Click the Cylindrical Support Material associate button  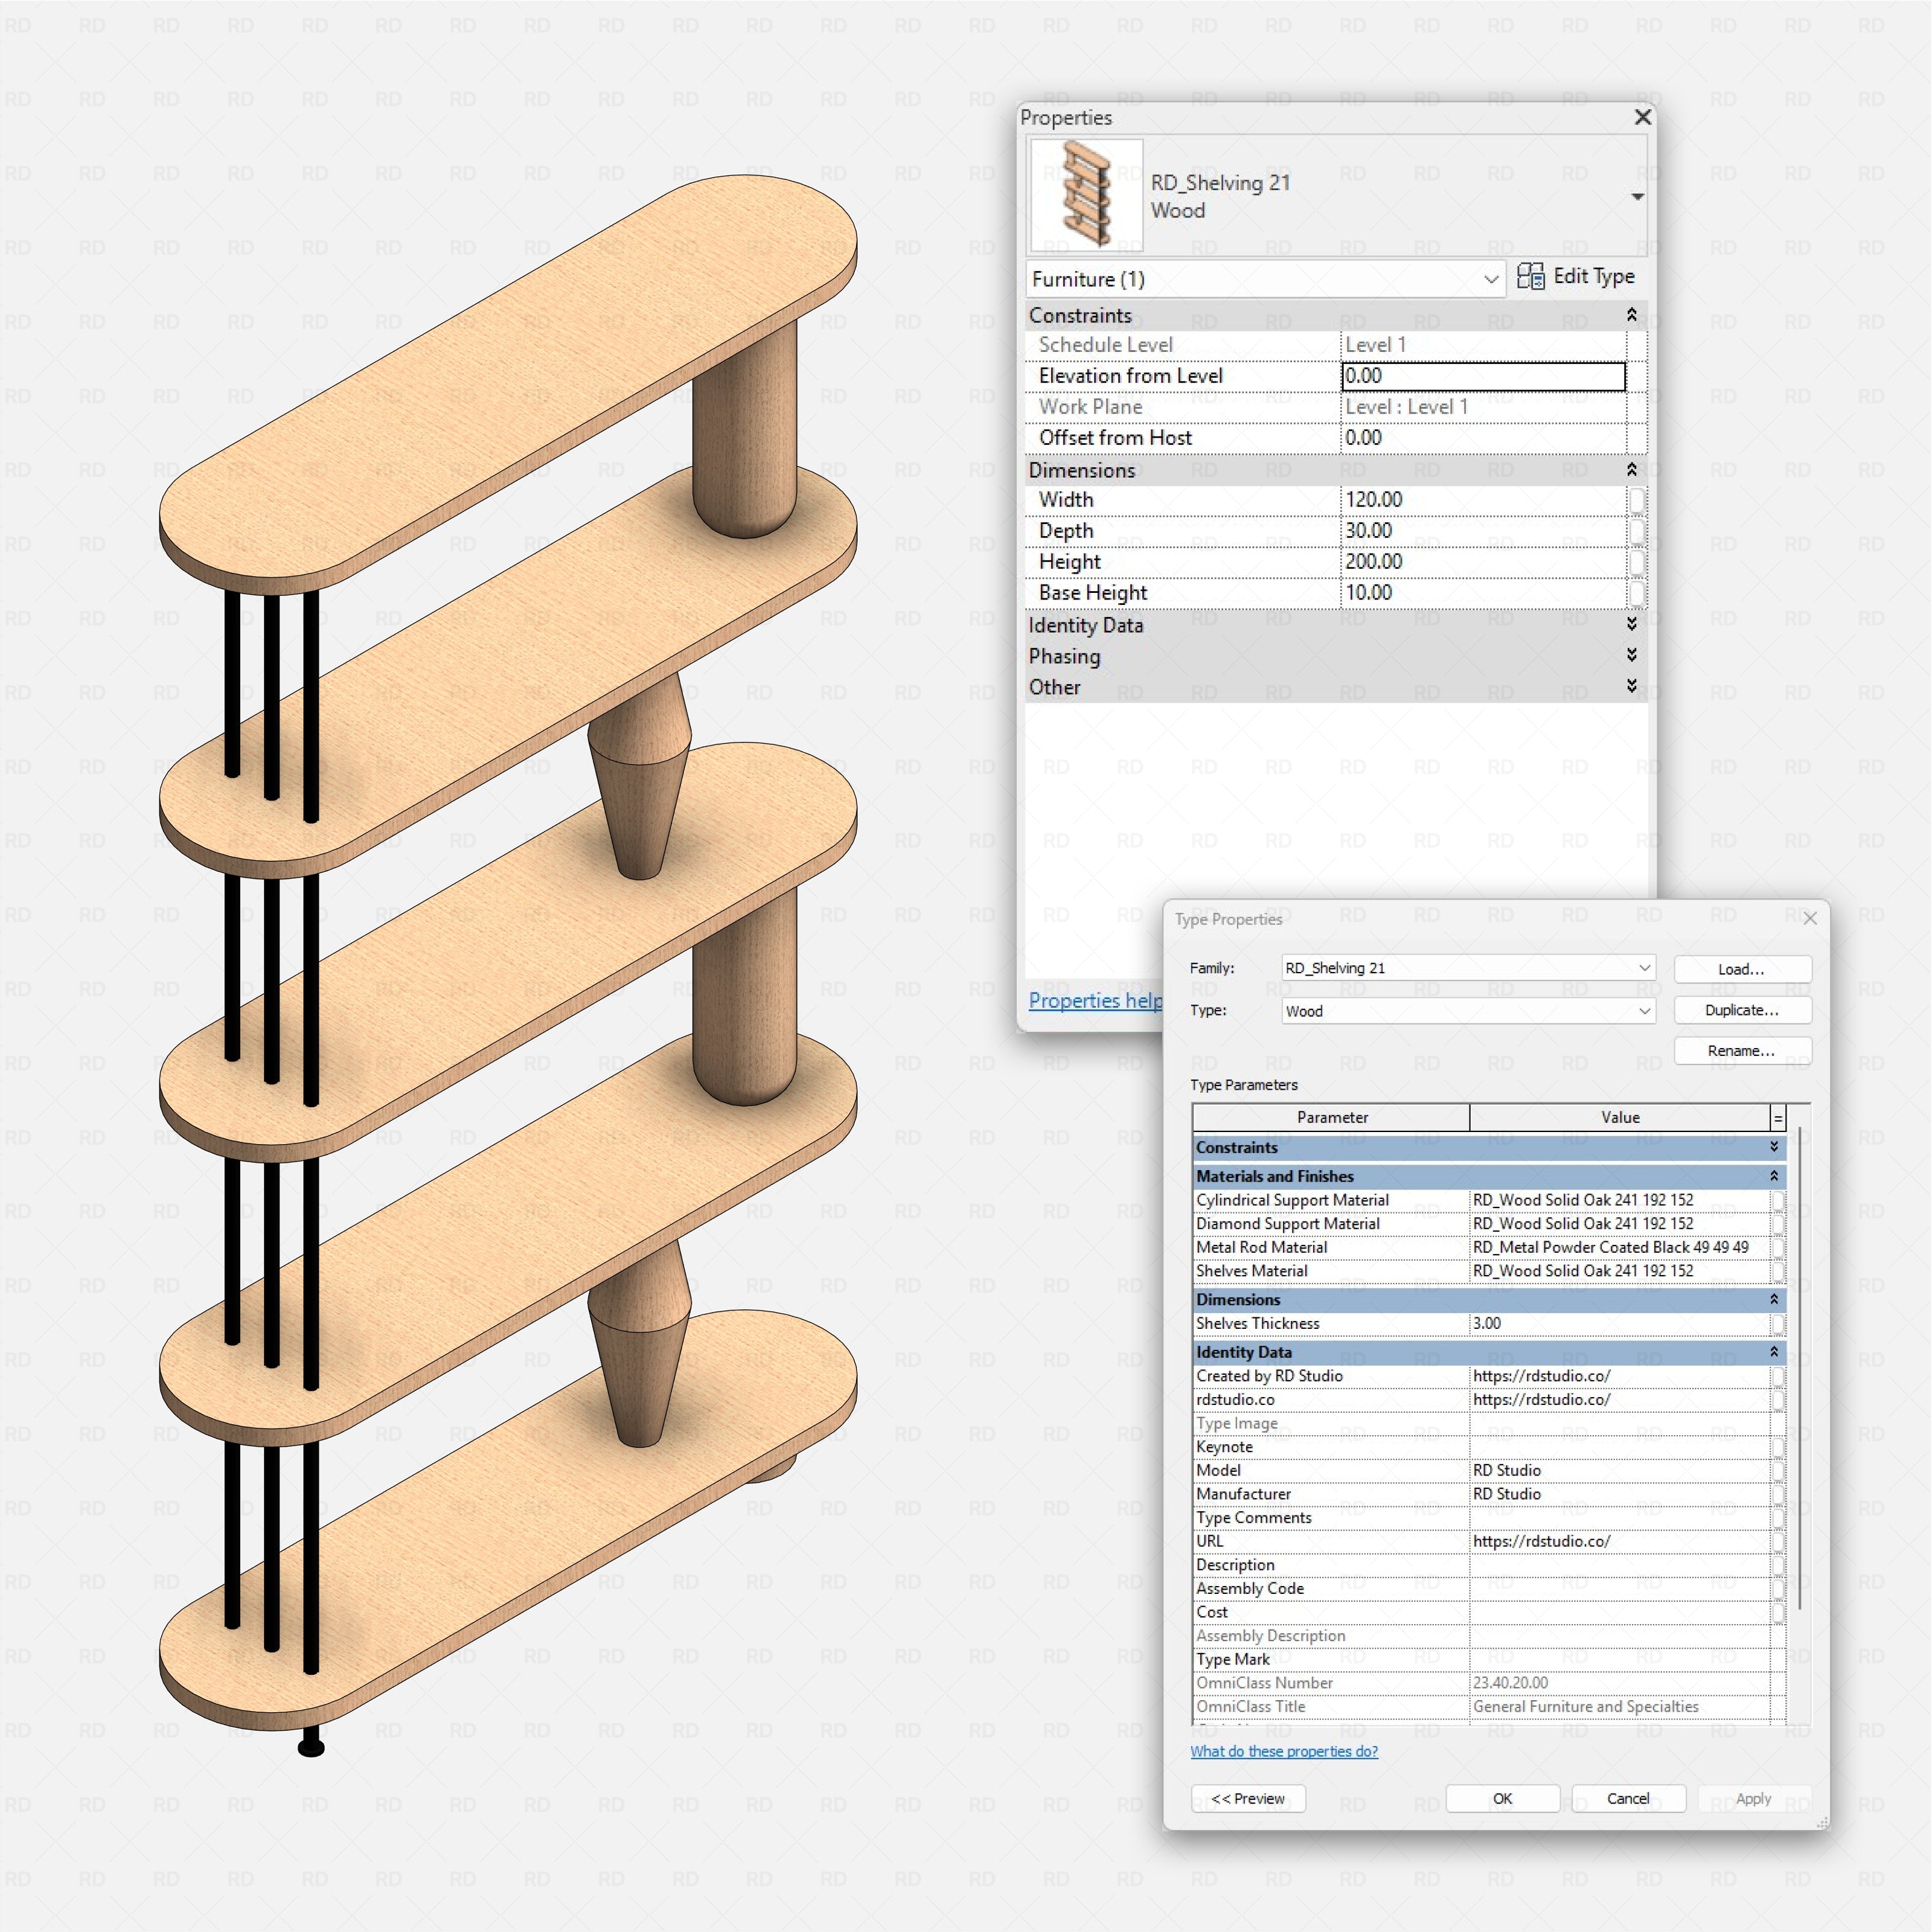click(1778, 1200)
